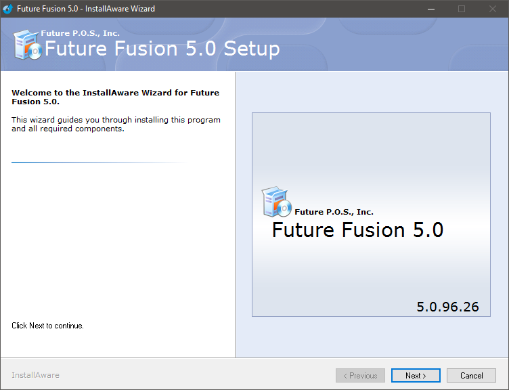The height and width of the screenshot is (390, 509).
Task: Click the wizard description paragraph
Action: 116,125
